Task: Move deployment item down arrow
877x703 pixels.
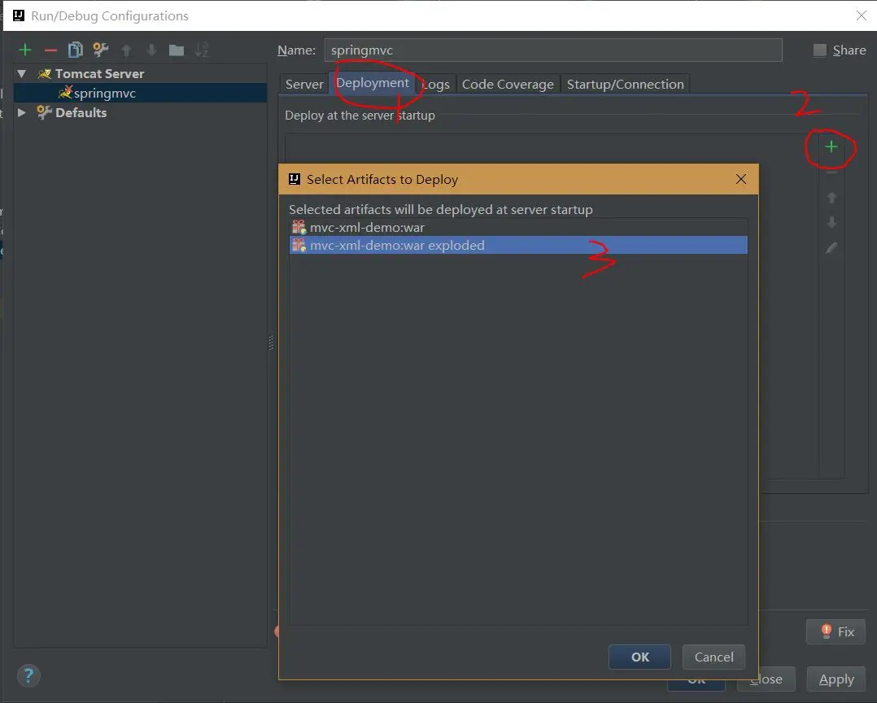Action: 831,223
